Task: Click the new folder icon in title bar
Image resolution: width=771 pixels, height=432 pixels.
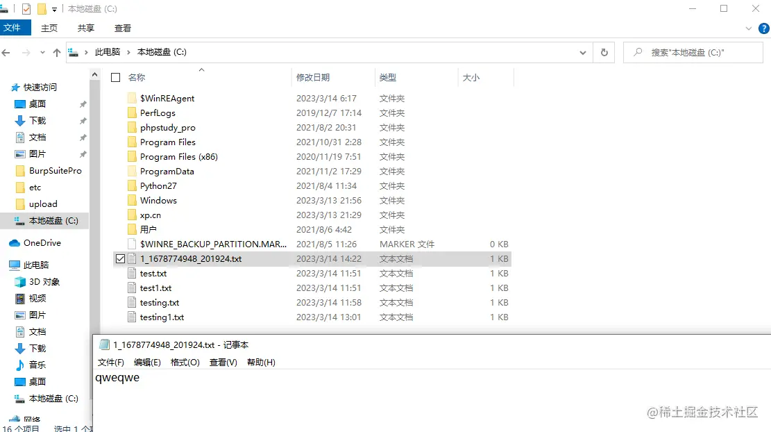Action: pos(42,9)
